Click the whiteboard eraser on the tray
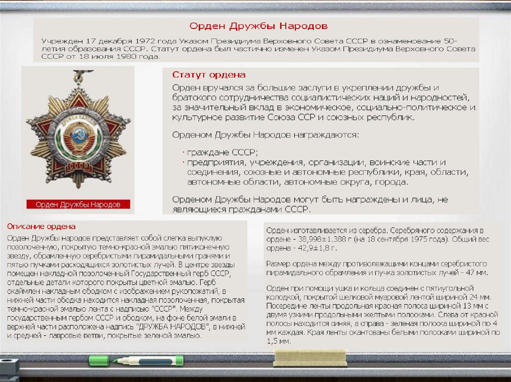 [310, 358]
